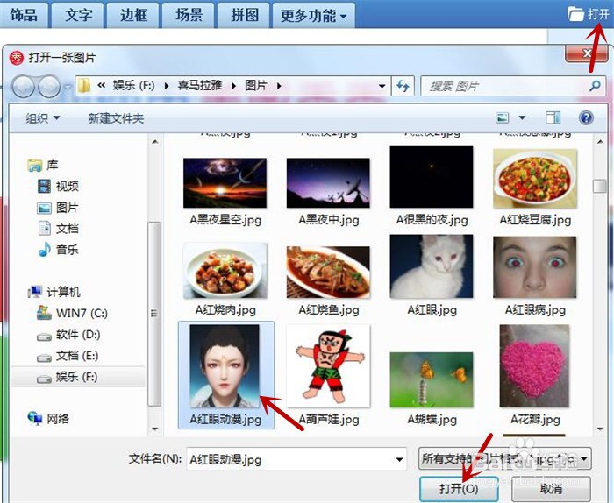Screen dimensions: 614x503
Task: Click navigation pane scrollbar up arrow
Action: (155, 142)
